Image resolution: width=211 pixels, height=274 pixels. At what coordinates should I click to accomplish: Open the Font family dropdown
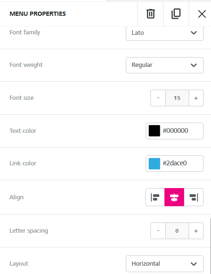(164, 33)
